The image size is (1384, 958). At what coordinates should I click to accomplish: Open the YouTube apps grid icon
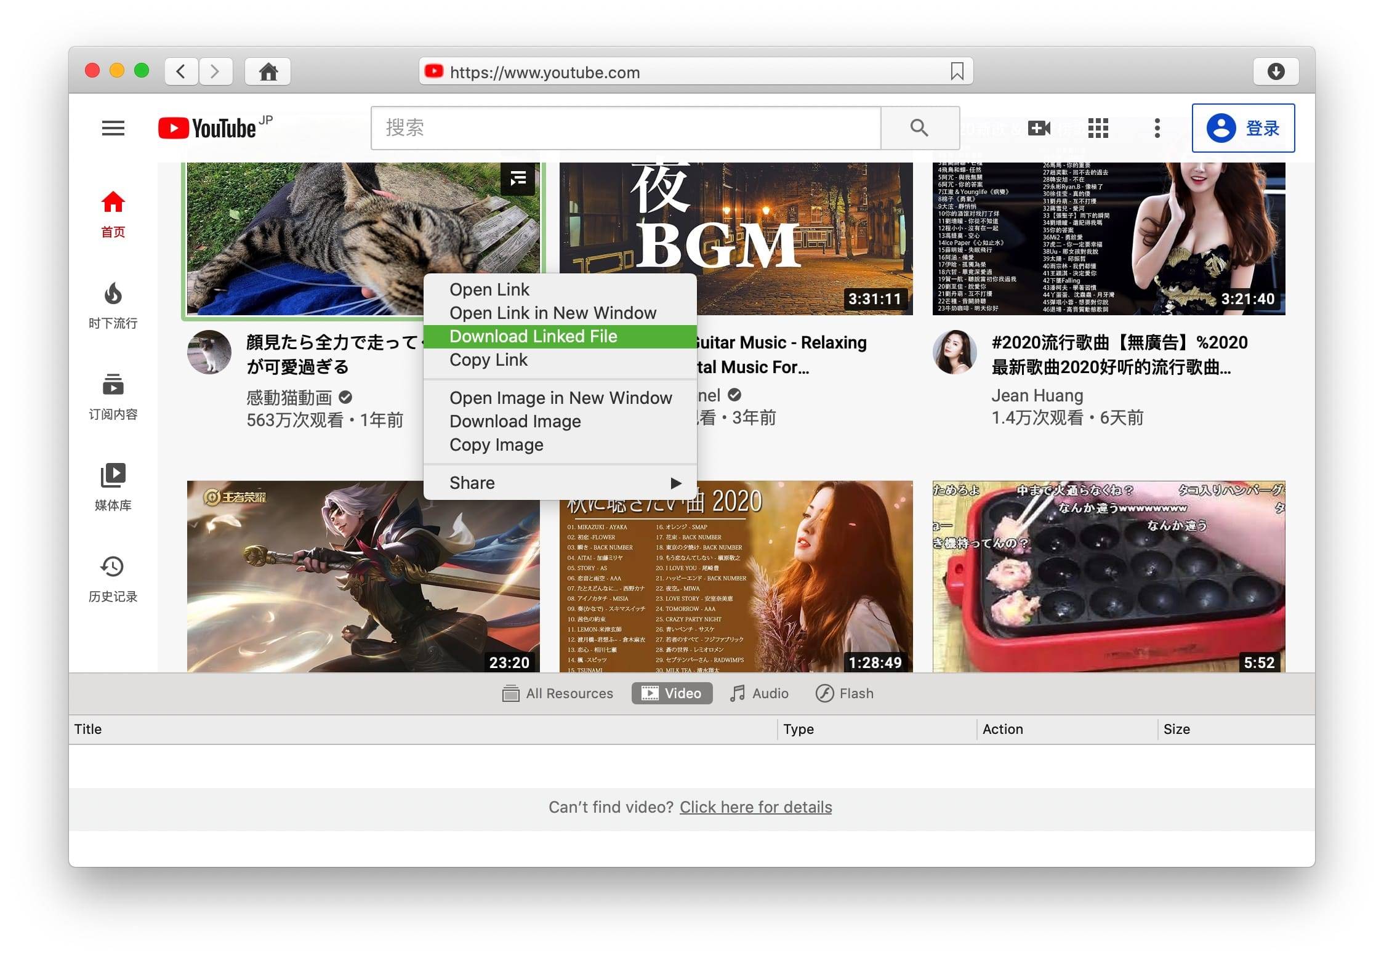coord(1098,127)
